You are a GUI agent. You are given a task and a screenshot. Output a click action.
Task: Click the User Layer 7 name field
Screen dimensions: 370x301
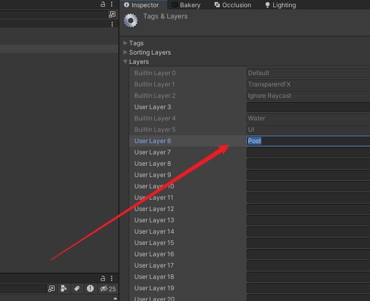[x=308, y=152]
